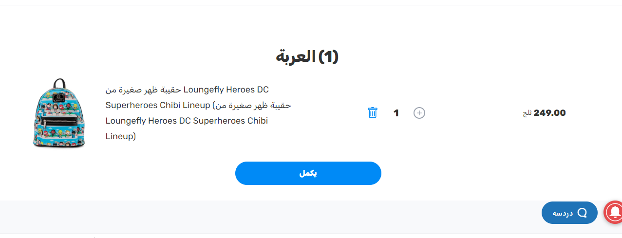Click the 'Loungefly Heroes DC Superheroes Chibi' line
This screenshot has height=238, width=622.
(187, 121)
